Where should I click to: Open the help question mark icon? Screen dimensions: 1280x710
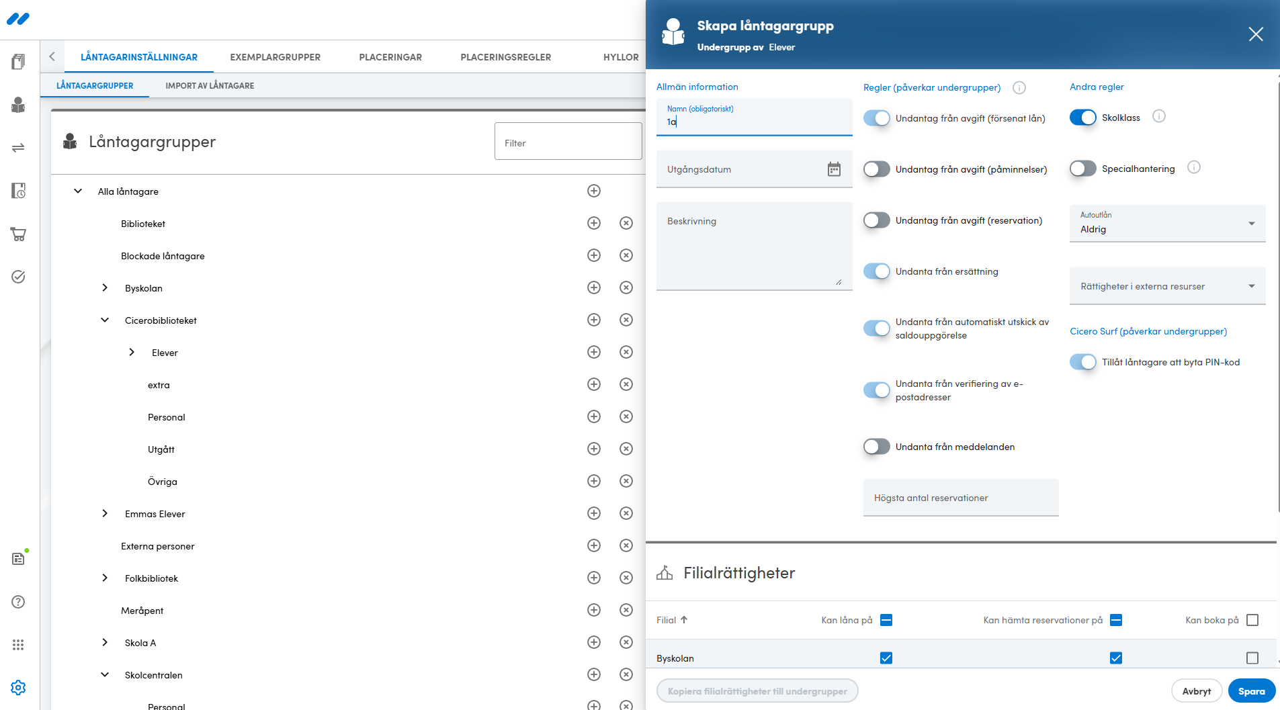coord(18,602)
